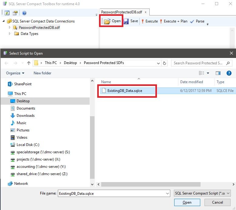Screen dimensions: 236x210
Task: Click the New folder button
Action: pyautogui.click(x=42, y=73)
